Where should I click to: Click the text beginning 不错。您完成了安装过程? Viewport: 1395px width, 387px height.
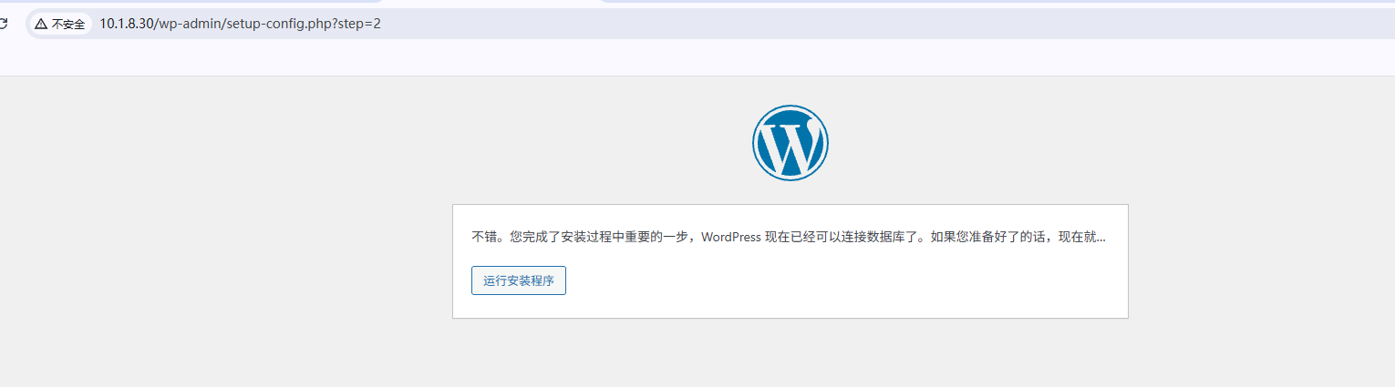click(x=789, y=237)
